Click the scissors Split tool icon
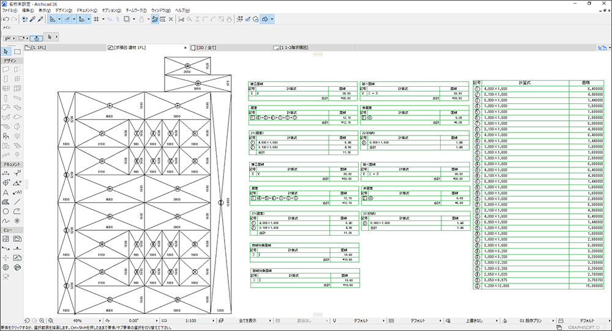 (x=181, y=19)
